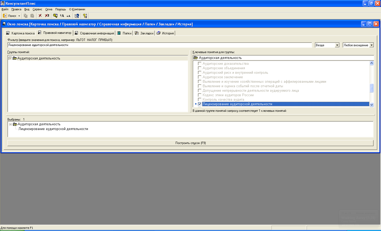Click the key search icon in toolbar

[x=55, y=16]
